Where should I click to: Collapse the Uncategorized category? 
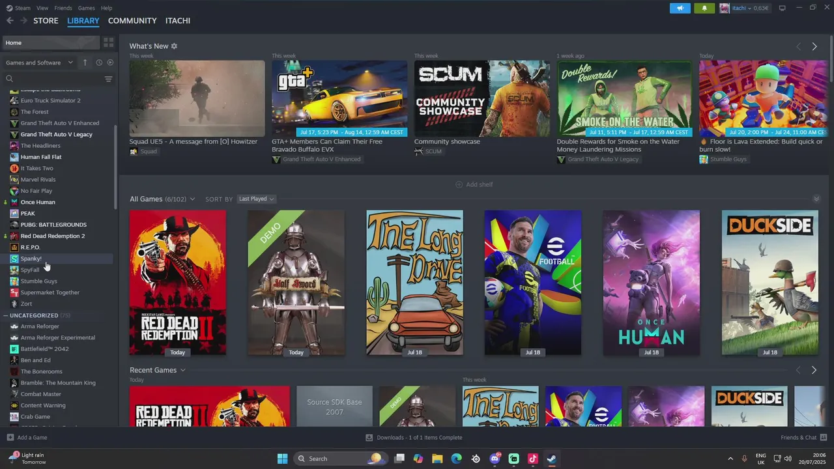pos(5,315)
